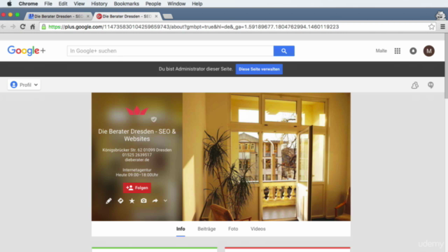Expand the more options chevron on profile
Image resolution: width=448 pixels, height=252 pixels.
165,201
